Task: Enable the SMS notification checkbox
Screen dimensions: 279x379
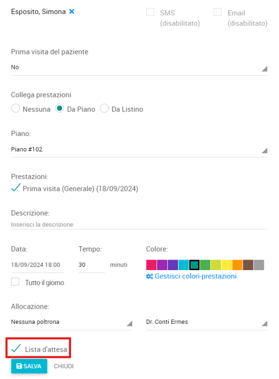Action: click(x=151, y=12)
